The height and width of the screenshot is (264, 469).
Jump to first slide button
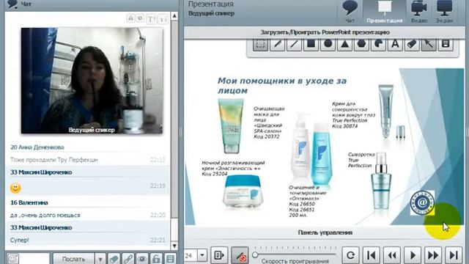[x=372, y=255]
